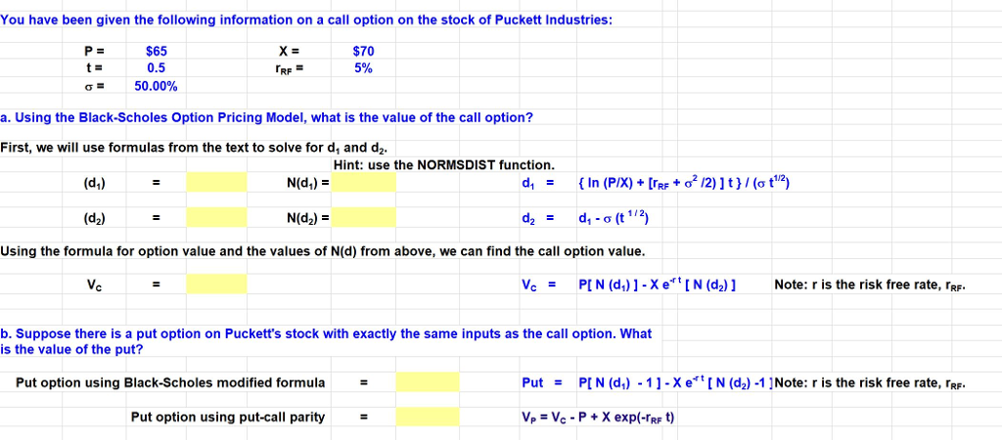Screen dimensions: 1002x440
Task: Select the yellow d2 value input cell
Action: 216,217
